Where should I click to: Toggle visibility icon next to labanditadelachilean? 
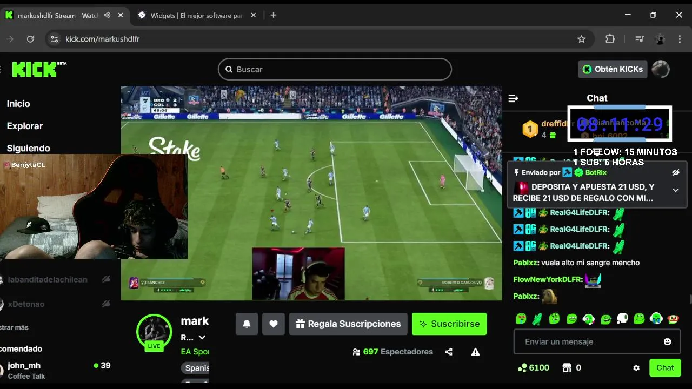click(x=107, y=279)
